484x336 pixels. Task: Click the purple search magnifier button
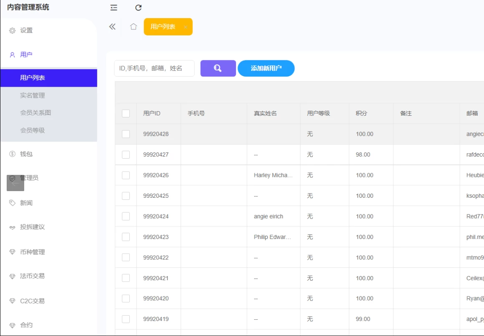218,68
